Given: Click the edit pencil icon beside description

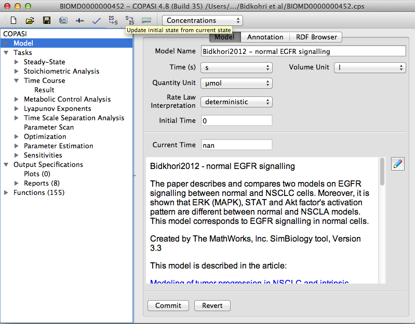Looking at the screenshot, I should [x=398, y=164].
